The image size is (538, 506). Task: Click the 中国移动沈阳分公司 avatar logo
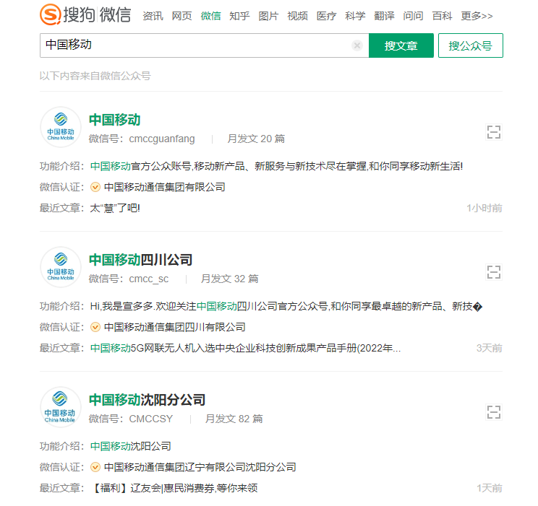click(61, 407)
